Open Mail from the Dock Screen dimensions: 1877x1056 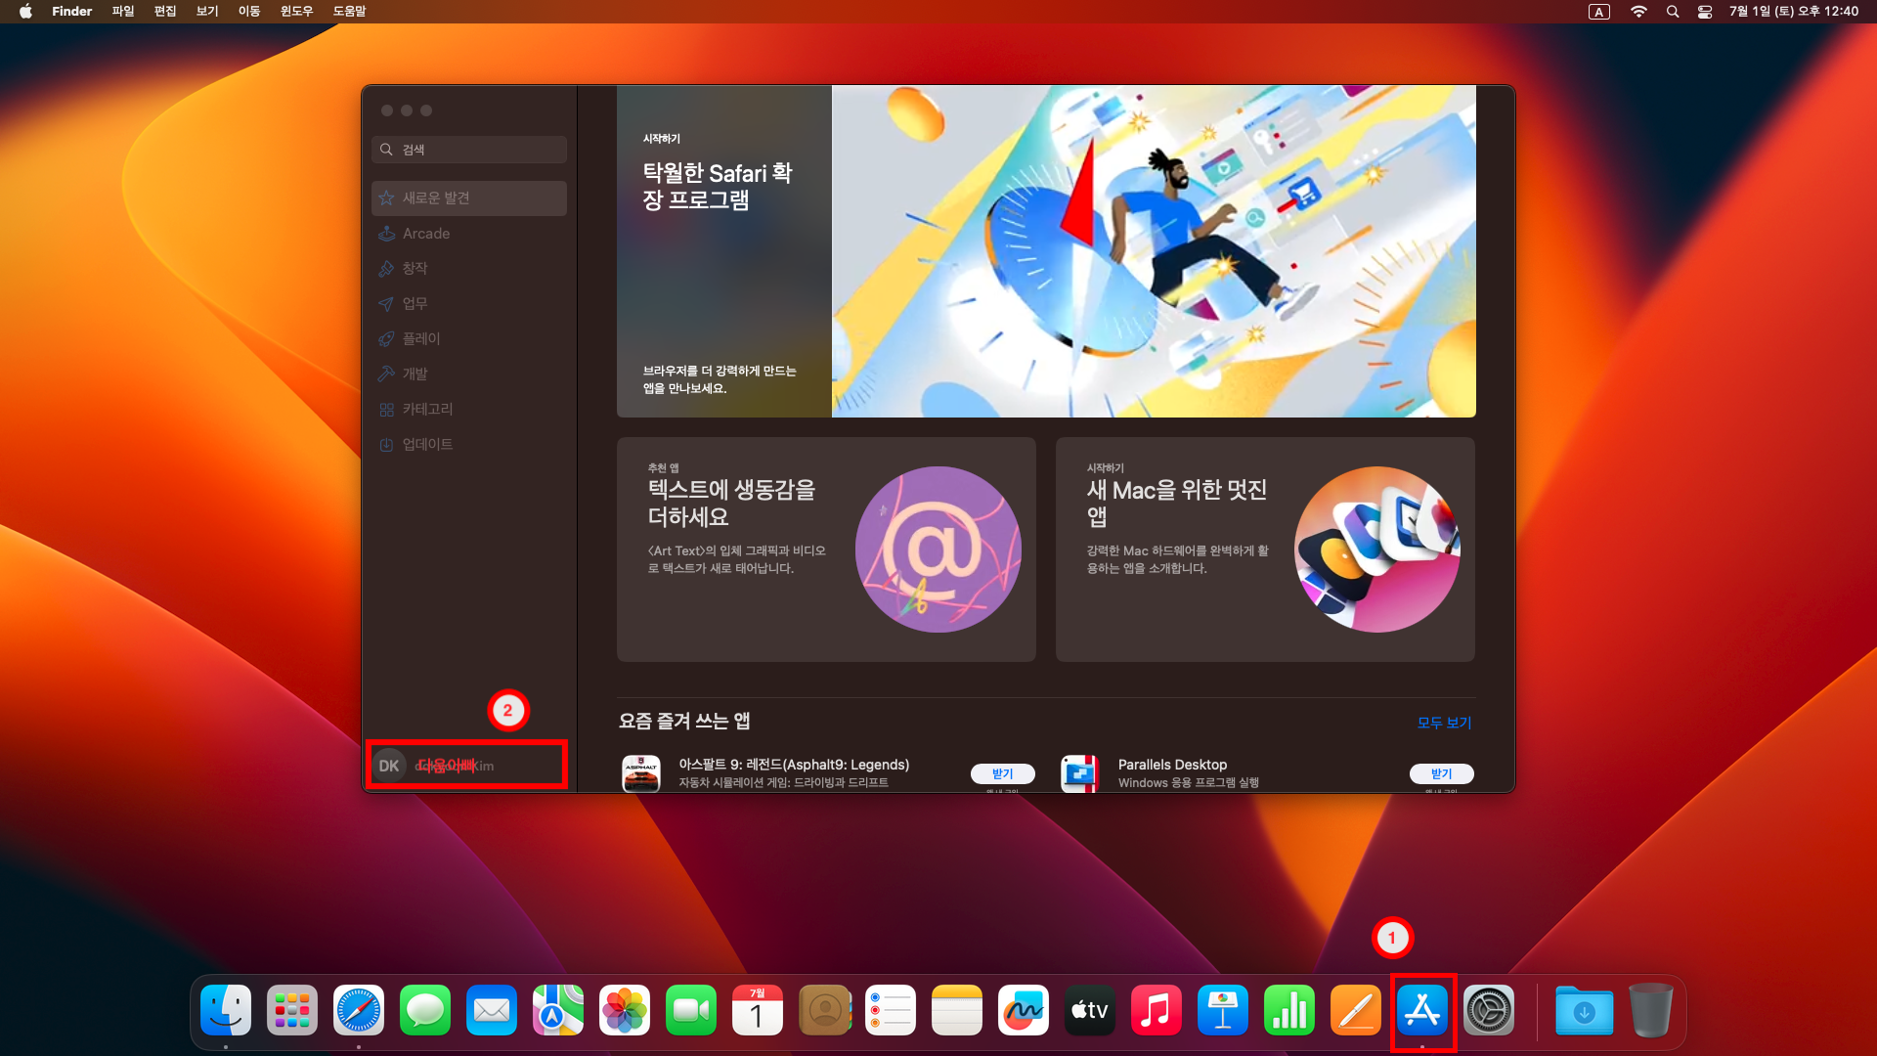tap(492, 1010)
